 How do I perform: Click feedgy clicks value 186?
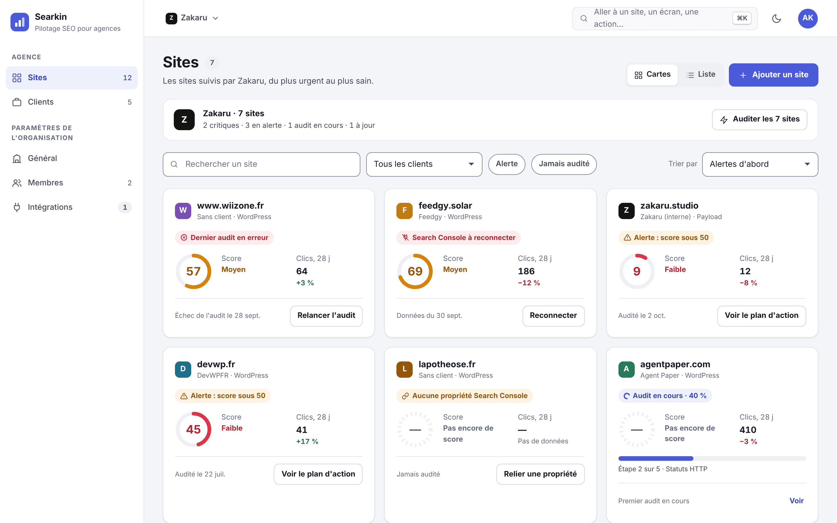coord(526,272)
